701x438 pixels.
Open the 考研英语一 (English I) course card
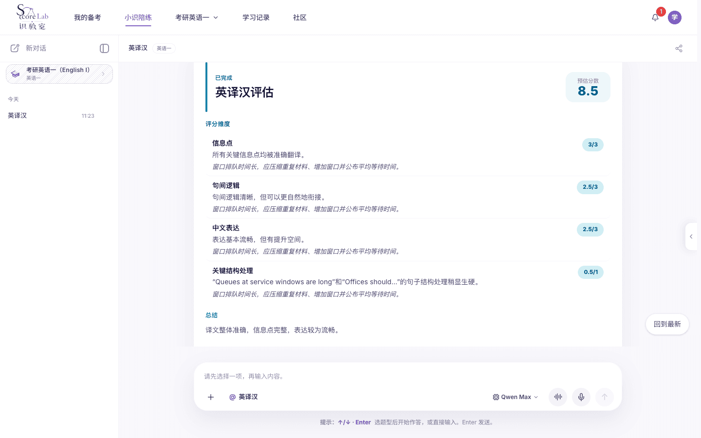59,74
